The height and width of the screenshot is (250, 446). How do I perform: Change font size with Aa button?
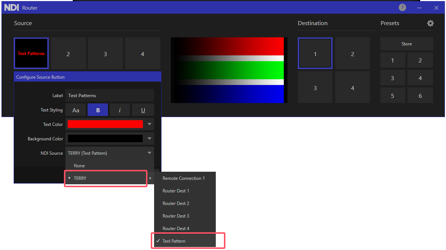76,110
